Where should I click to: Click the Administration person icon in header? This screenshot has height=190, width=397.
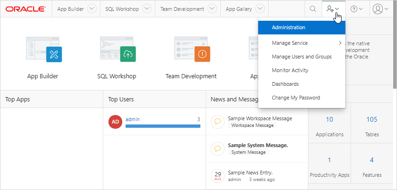click(x=333, y=9)
